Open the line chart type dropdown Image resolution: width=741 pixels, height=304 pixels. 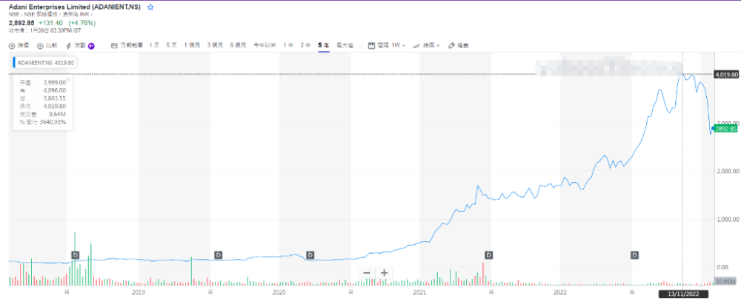pos(426,45)
